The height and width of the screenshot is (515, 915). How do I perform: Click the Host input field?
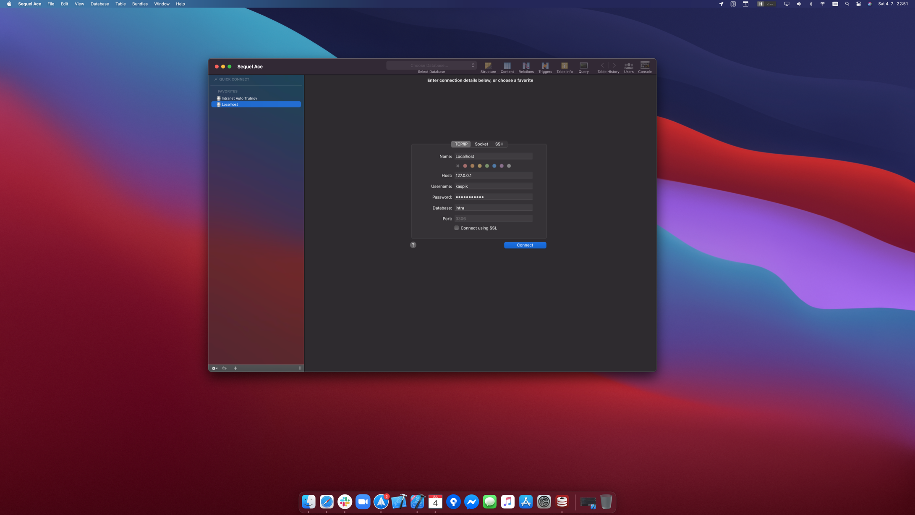[x=493, y=176]
